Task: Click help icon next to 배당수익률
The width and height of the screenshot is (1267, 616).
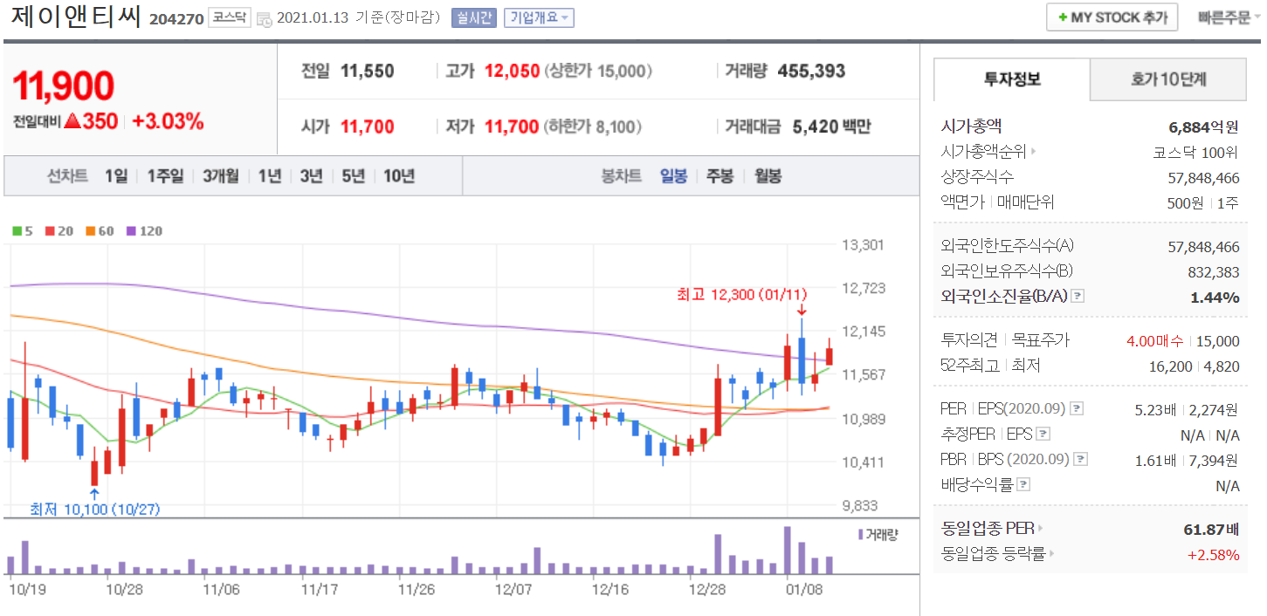Action: (x=1023, y=484)
